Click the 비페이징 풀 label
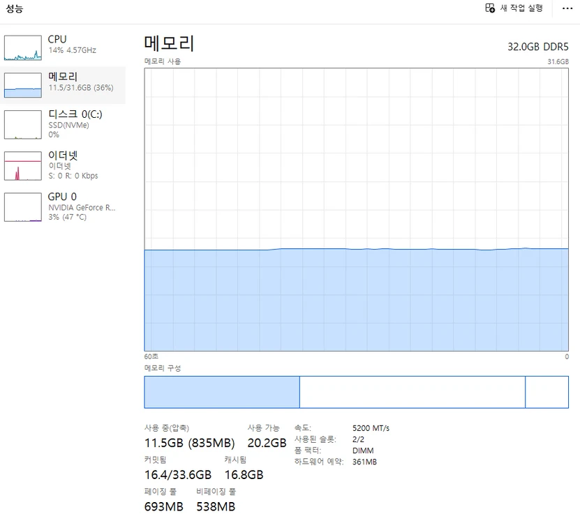The height and width of the screenshot is (523, 580). pos(216,492)
